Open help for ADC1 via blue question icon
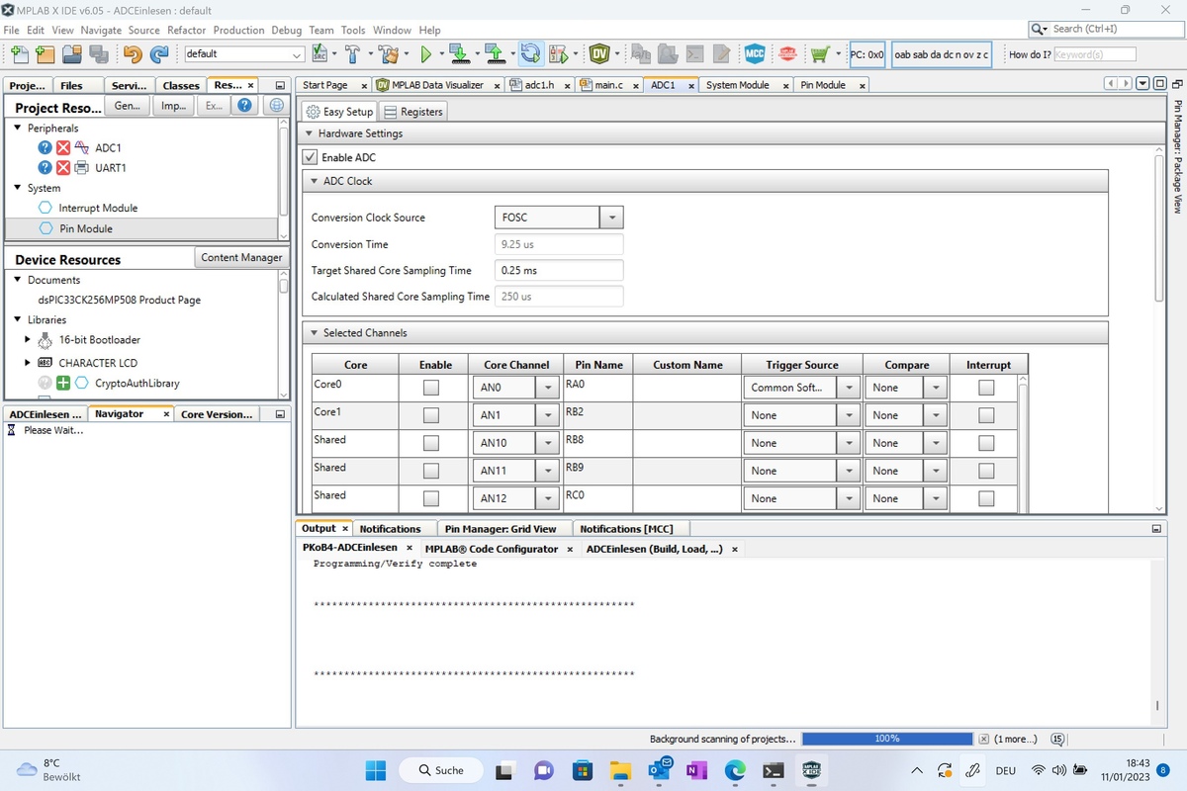This screenshot has height=791, width=1187. click(x=45, y=147)
